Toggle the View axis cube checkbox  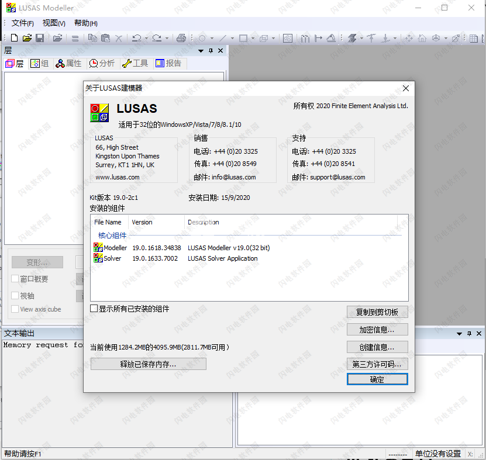coord(15,309)
